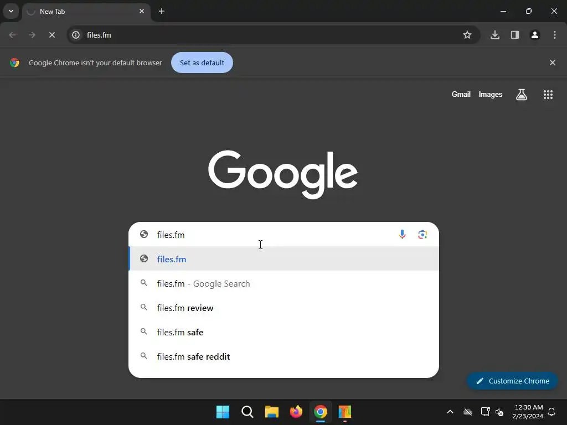567x425 pixels.
Task: Search by image with Google Lens icon
Action: [422, 235]
